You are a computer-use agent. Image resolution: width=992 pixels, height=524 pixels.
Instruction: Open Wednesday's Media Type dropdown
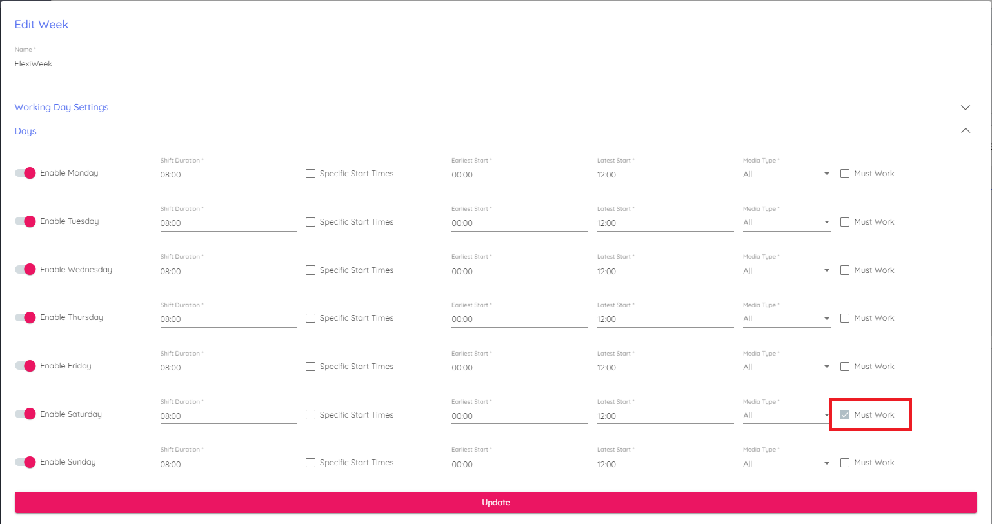pos(786,271)
